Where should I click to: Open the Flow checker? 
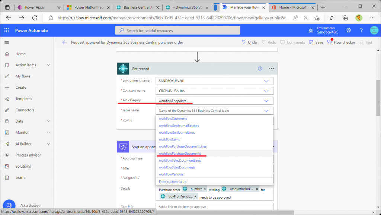coord(341,42)
